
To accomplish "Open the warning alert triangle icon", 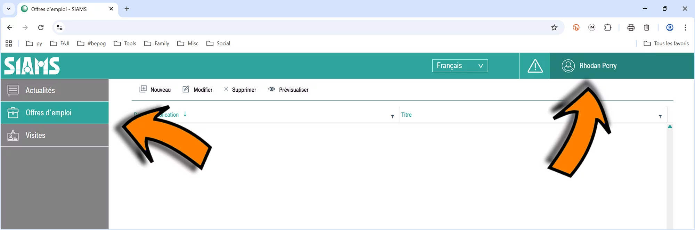I will [535, 66].
